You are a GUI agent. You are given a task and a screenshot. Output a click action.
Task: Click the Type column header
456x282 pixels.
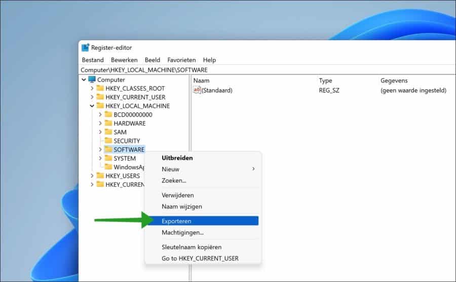tap(325, 81)
